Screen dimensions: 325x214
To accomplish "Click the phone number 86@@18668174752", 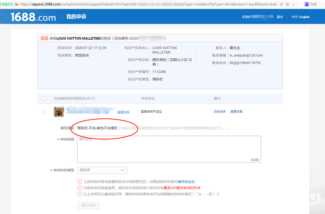I will [x=245, y=63].
